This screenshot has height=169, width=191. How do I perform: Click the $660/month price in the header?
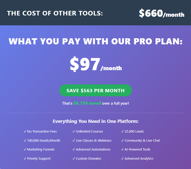(162, 13)
